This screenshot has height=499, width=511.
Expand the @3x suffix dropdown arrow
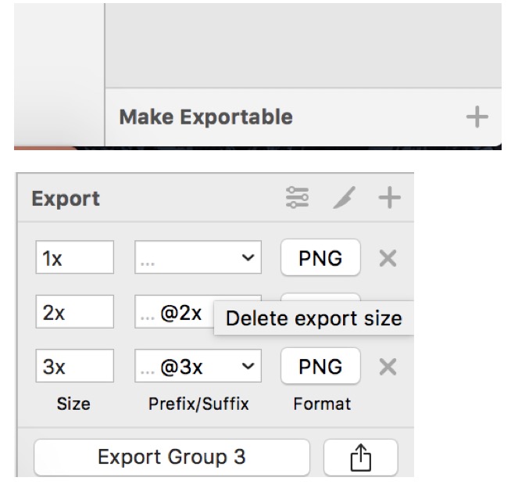(x=246, y=366)
